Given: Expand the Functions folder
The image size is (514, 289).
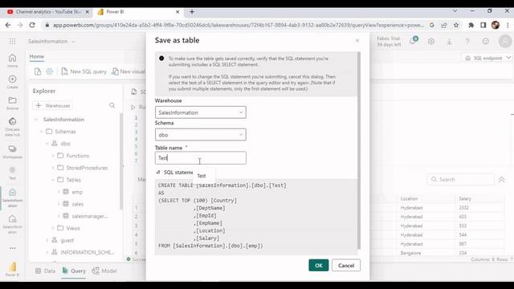Looking at the screenshot, I should (53, 156).
